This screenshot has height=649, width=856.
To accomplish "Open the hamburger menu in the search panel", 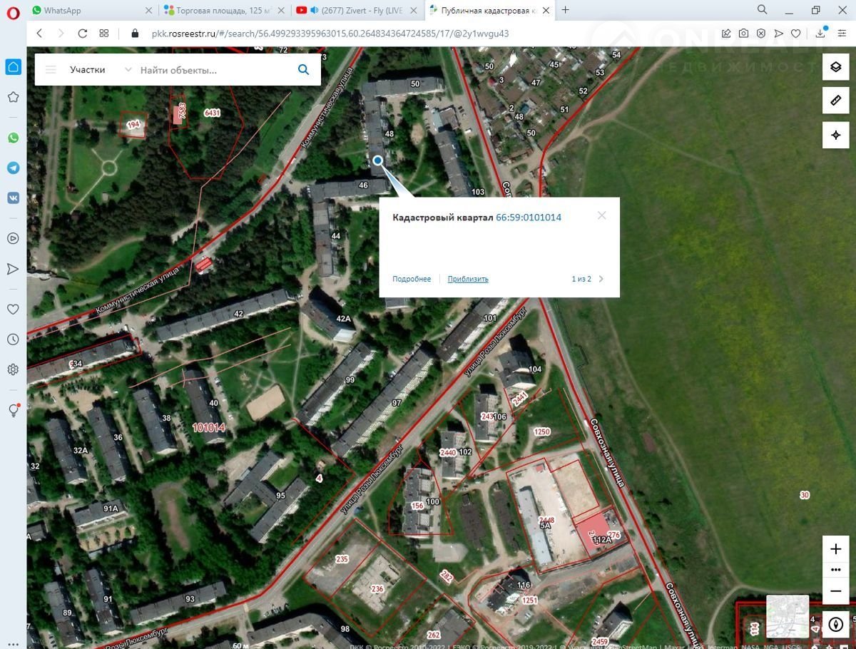I will click(51, 70).
